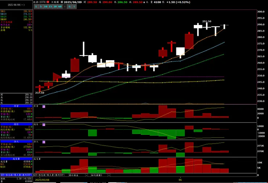Click the red triangle signal marker on chart
This screenshot has width=268, height=183.
57,76
